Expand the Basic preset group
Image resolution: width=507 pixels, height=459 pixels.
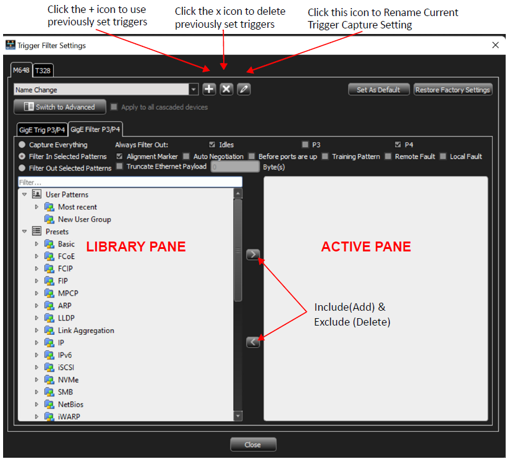click(36, 244)
